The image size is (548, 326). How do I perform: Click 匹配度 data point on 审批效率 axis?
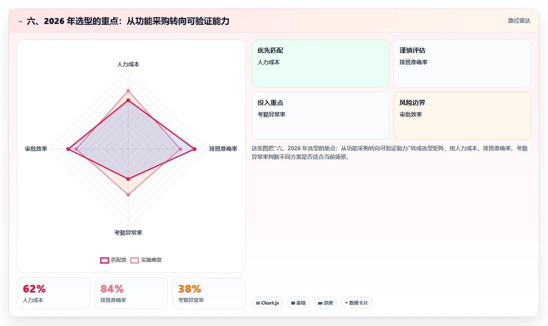(68, 149)
